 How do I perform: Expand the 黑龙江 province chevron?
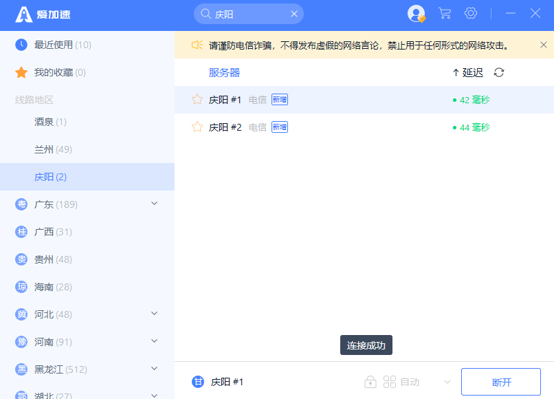click(x=155, y=369)
